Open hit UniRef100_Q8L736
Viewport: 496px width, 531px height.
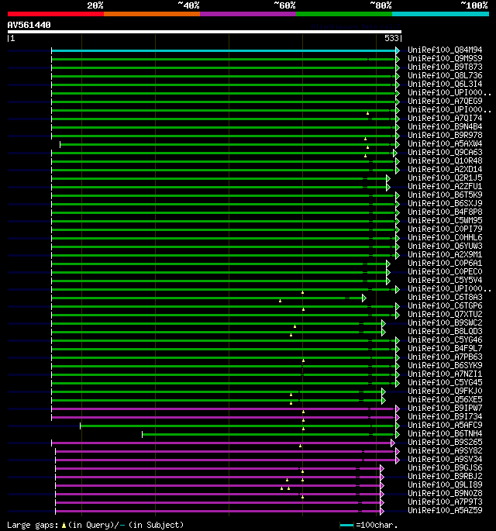[445, 75]
